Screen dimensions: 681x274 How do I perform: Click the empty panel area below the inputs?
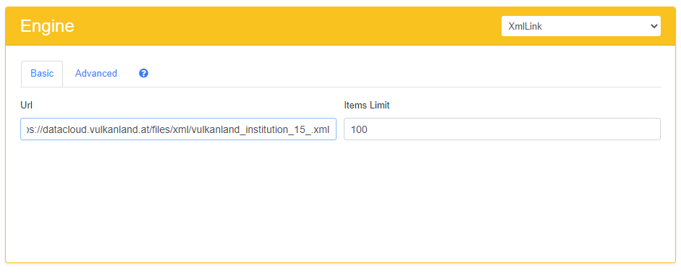click(340, 200)
